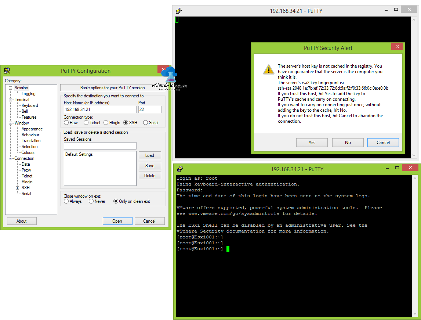Expand the SSH settings subtree

pyautogui.click(x=18, y=187)
